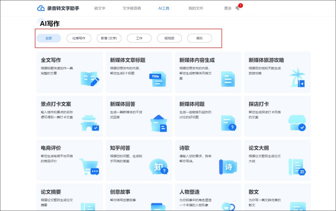Image resolution: width=336 pixels, height=211 pixels.
Task: Open the 论文大纲 tool title
Action: pos(258,148)
